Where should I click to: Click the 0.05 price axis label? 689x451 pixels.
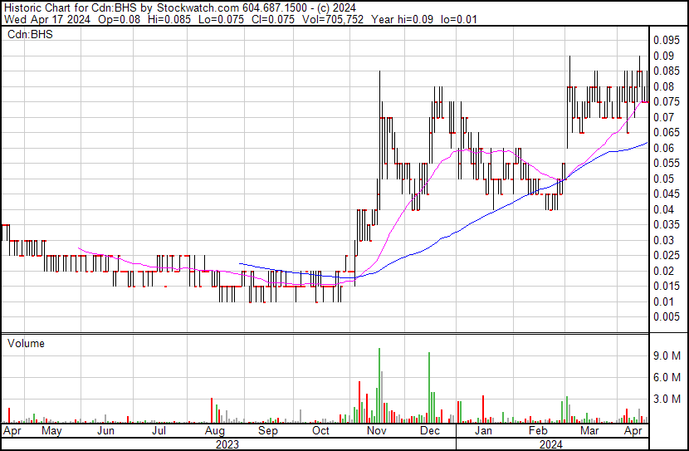tap(663, 179)
